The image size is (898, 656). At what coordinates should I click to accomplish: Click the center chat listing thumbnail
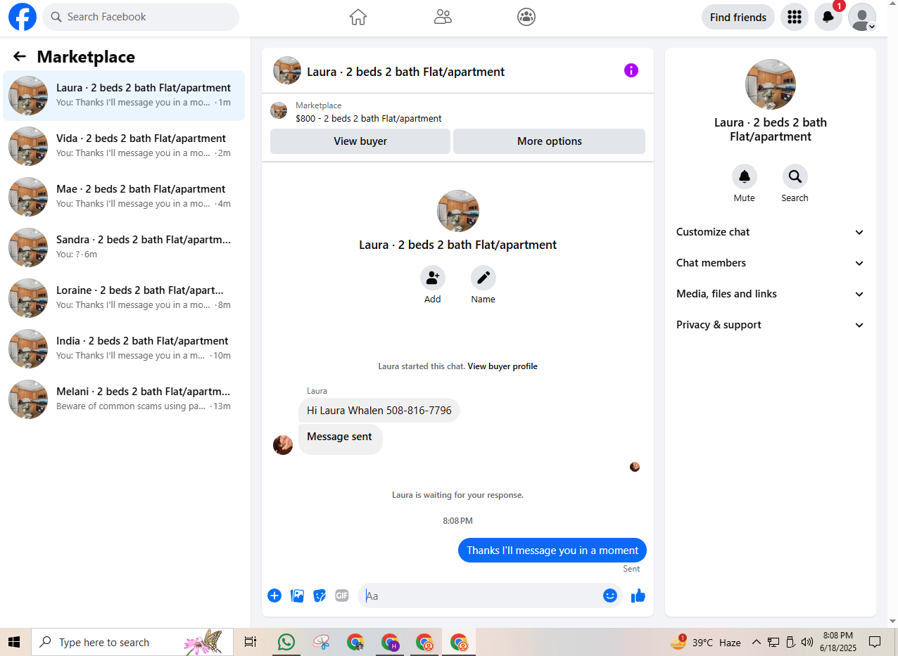458,211
